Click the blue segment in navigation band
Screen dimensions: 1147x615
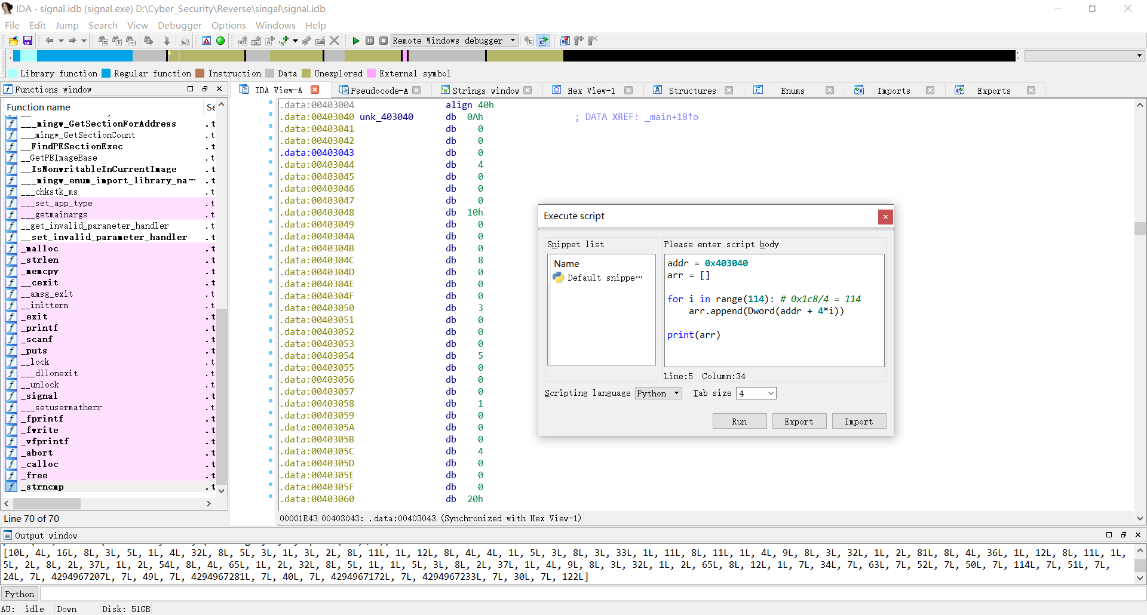tap(84, 56)
